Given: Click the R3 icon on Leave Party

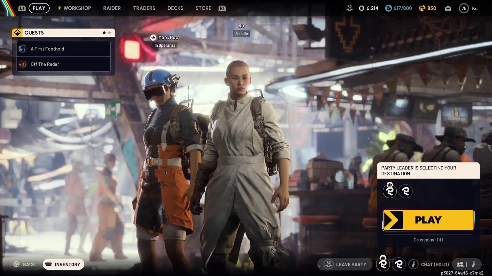Looking at the screenshot, I should click(x=328, y=264).
